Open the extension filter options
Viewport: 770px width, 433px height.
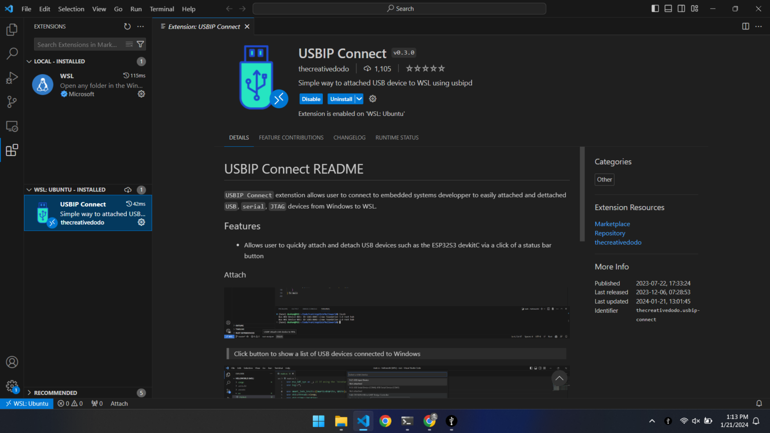(x=141, y=44)
